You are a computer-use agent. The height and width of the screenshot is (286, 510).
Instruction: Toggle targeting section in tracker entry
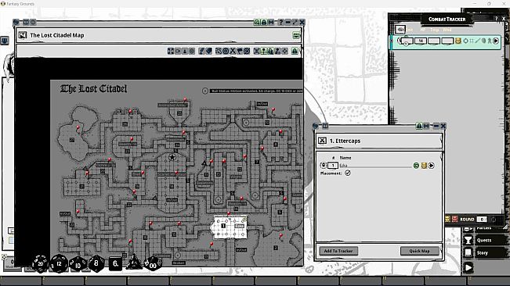tap(465, 41)
